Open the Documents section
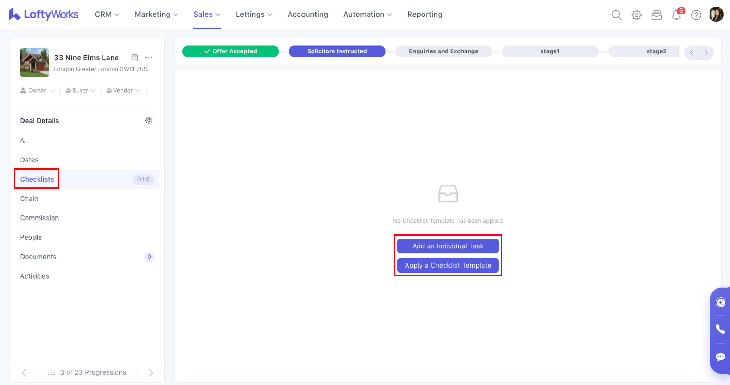 tap(38, 257)
